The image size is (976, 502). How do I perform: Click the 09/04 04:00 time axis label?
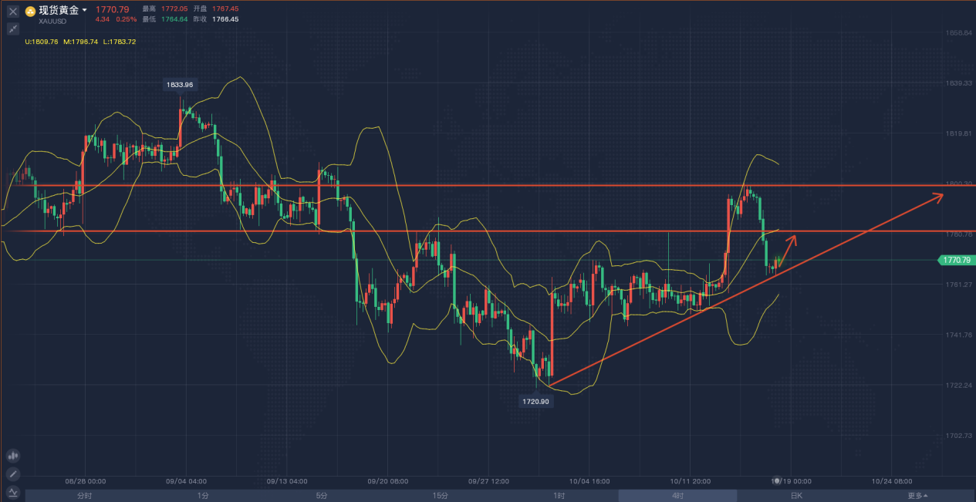point(186,480)
